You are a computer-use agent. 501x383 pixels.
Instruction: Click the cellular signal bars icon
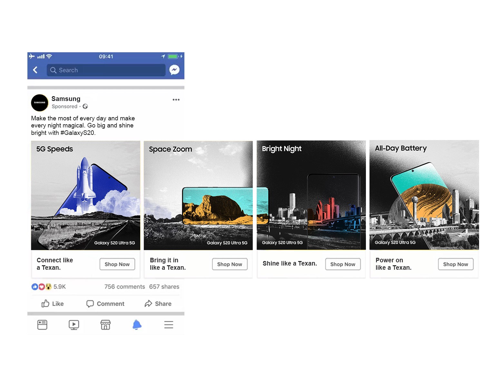click(41, 56)
